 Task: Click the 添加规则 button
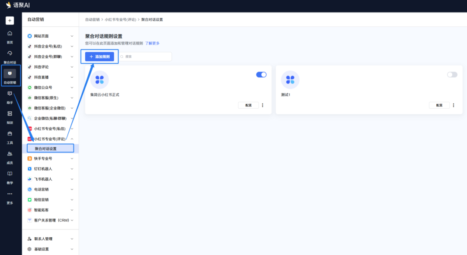tap(99, 57)
